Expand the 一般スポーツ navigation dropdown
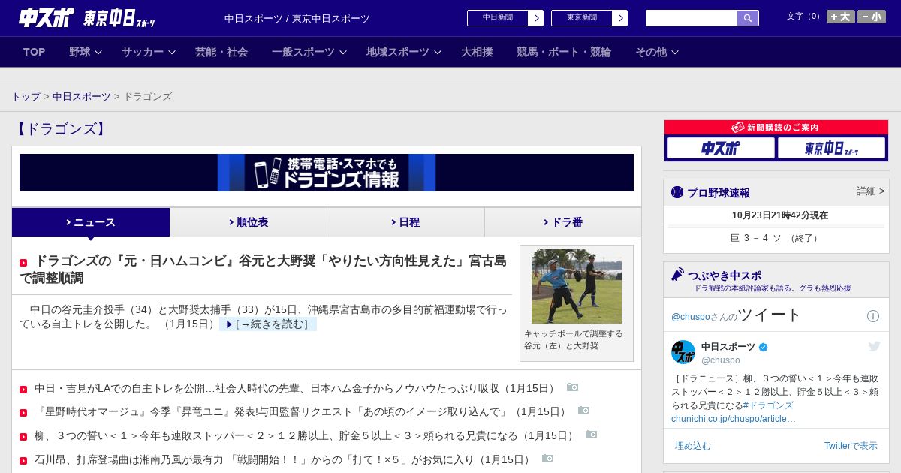 point(309,52)
